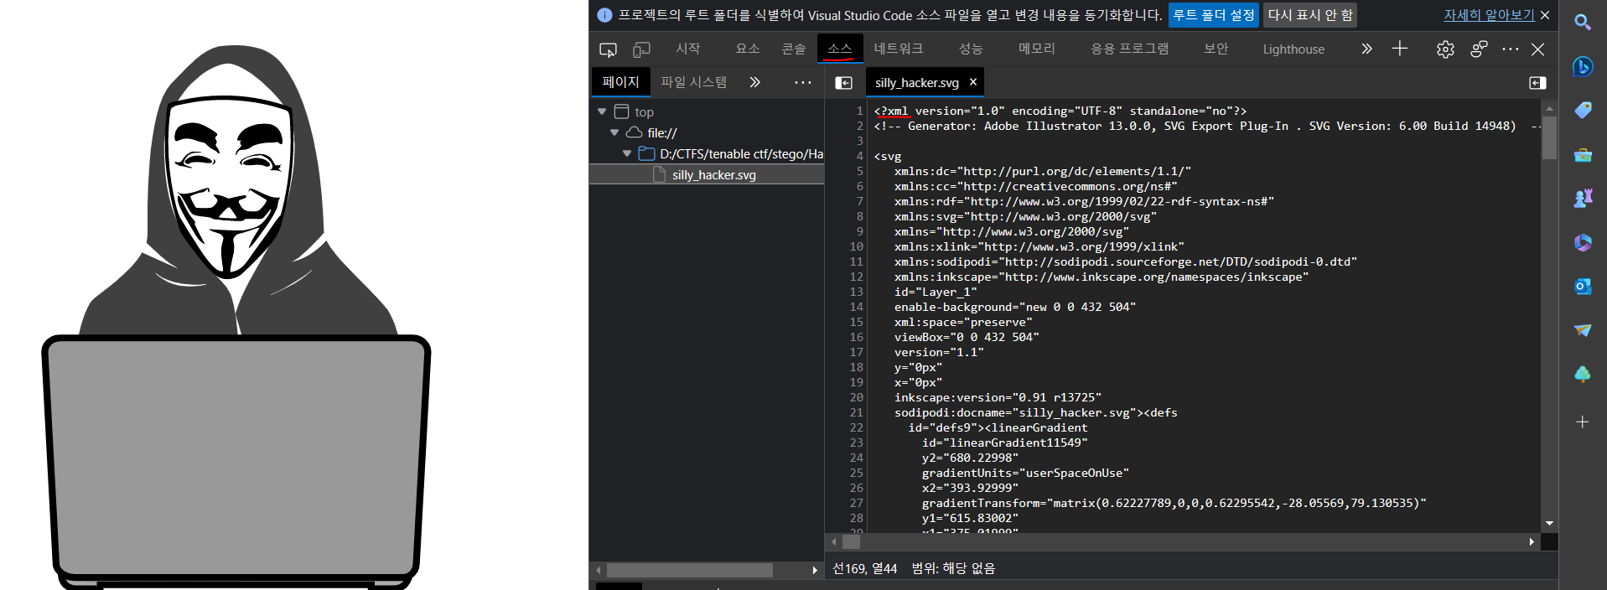The width and height of the screenshot is (1607, 590).
Task: Click the hacker SVG image
Action: (236, 317)
